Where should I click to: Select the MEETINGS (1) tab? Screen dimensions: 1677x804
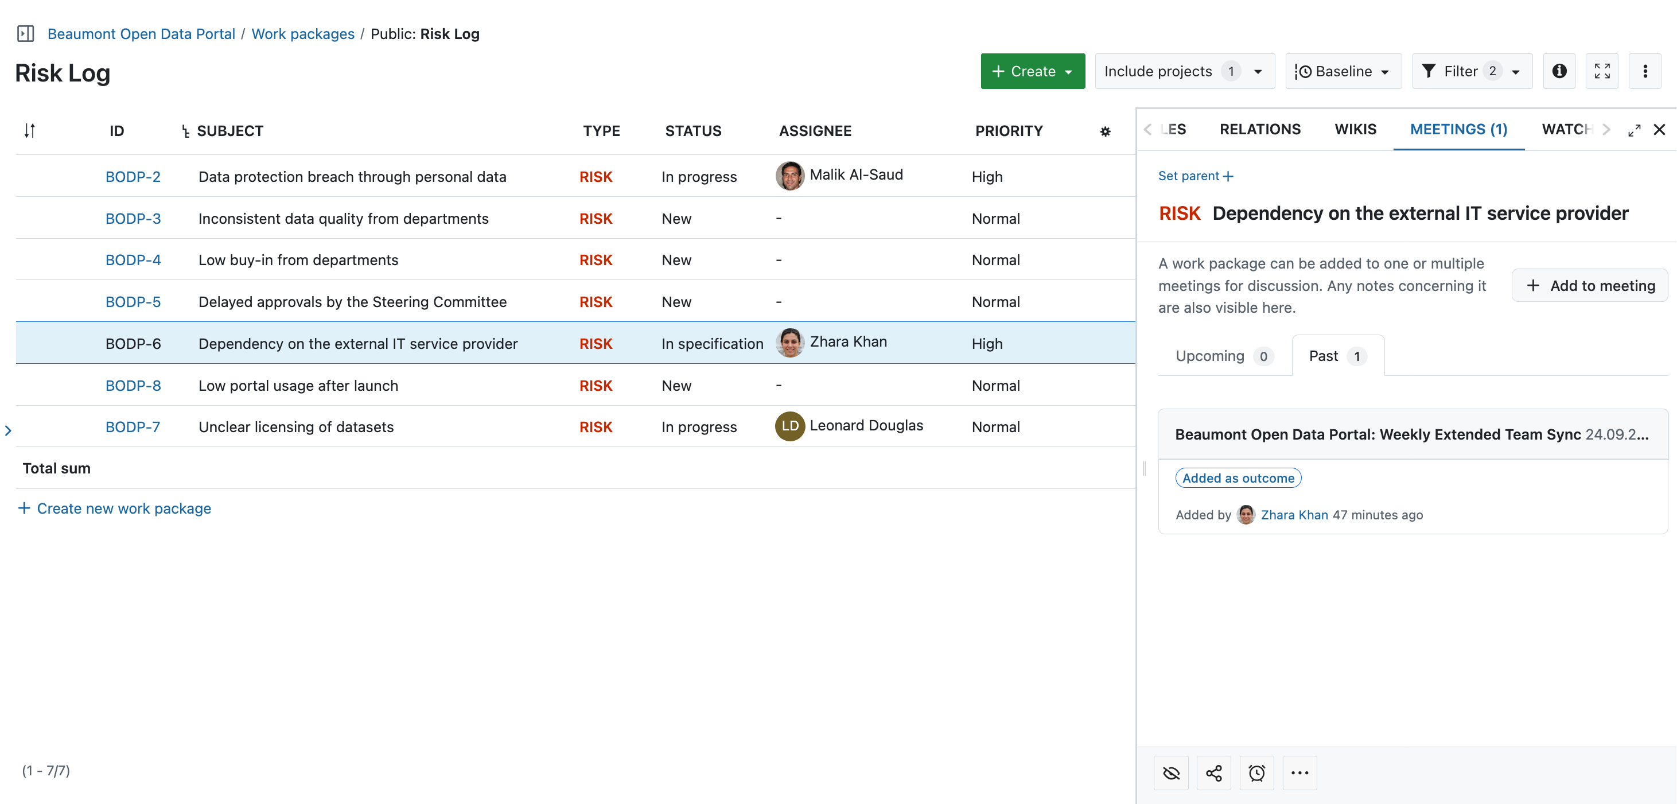1458,130
